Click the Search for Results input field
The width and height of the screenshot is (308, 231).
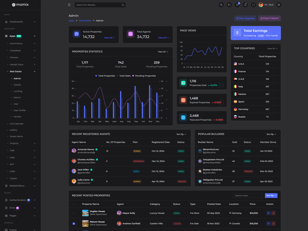[x=97, y=5]
